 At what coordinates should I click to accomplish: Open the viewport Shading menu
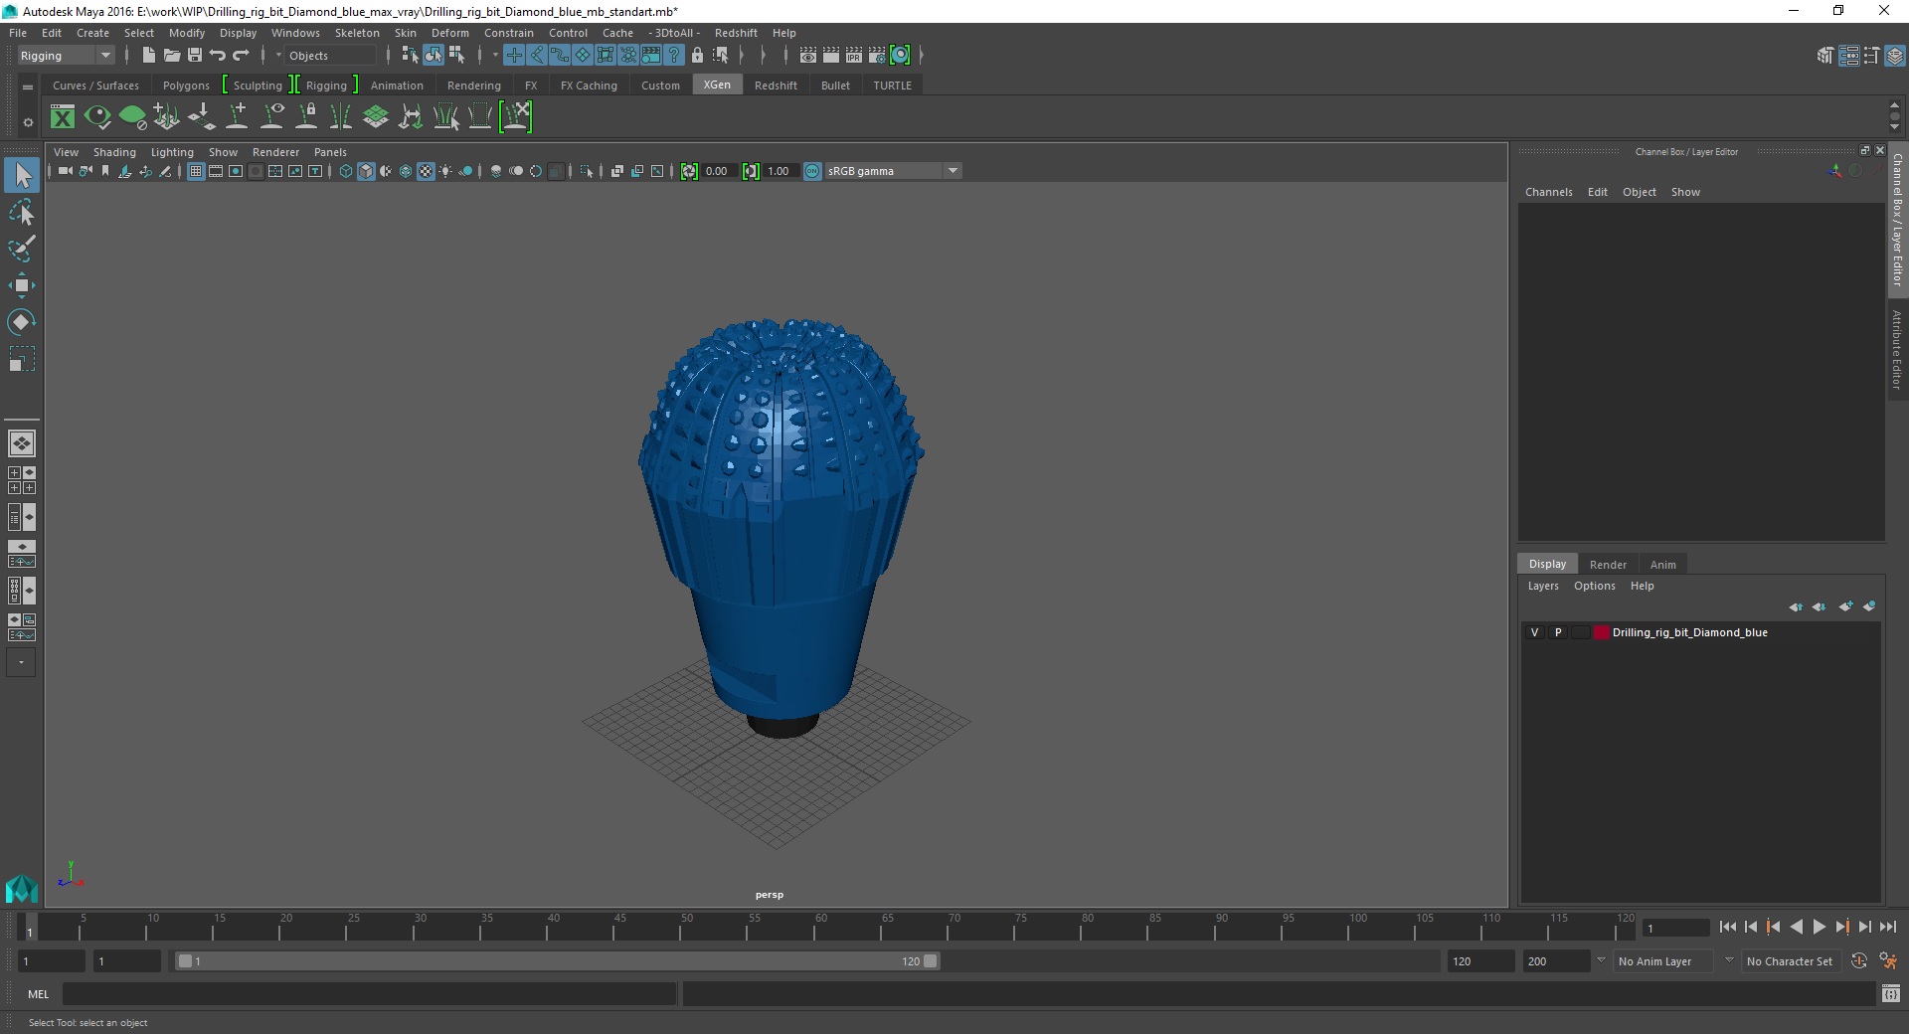click(114, 152)
